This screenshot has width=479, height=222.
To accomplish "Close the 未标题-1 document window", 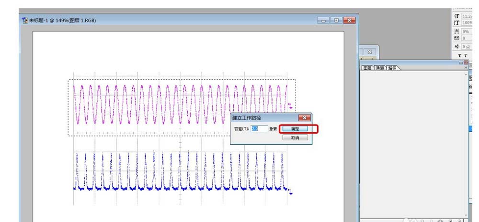I will 349,21.
